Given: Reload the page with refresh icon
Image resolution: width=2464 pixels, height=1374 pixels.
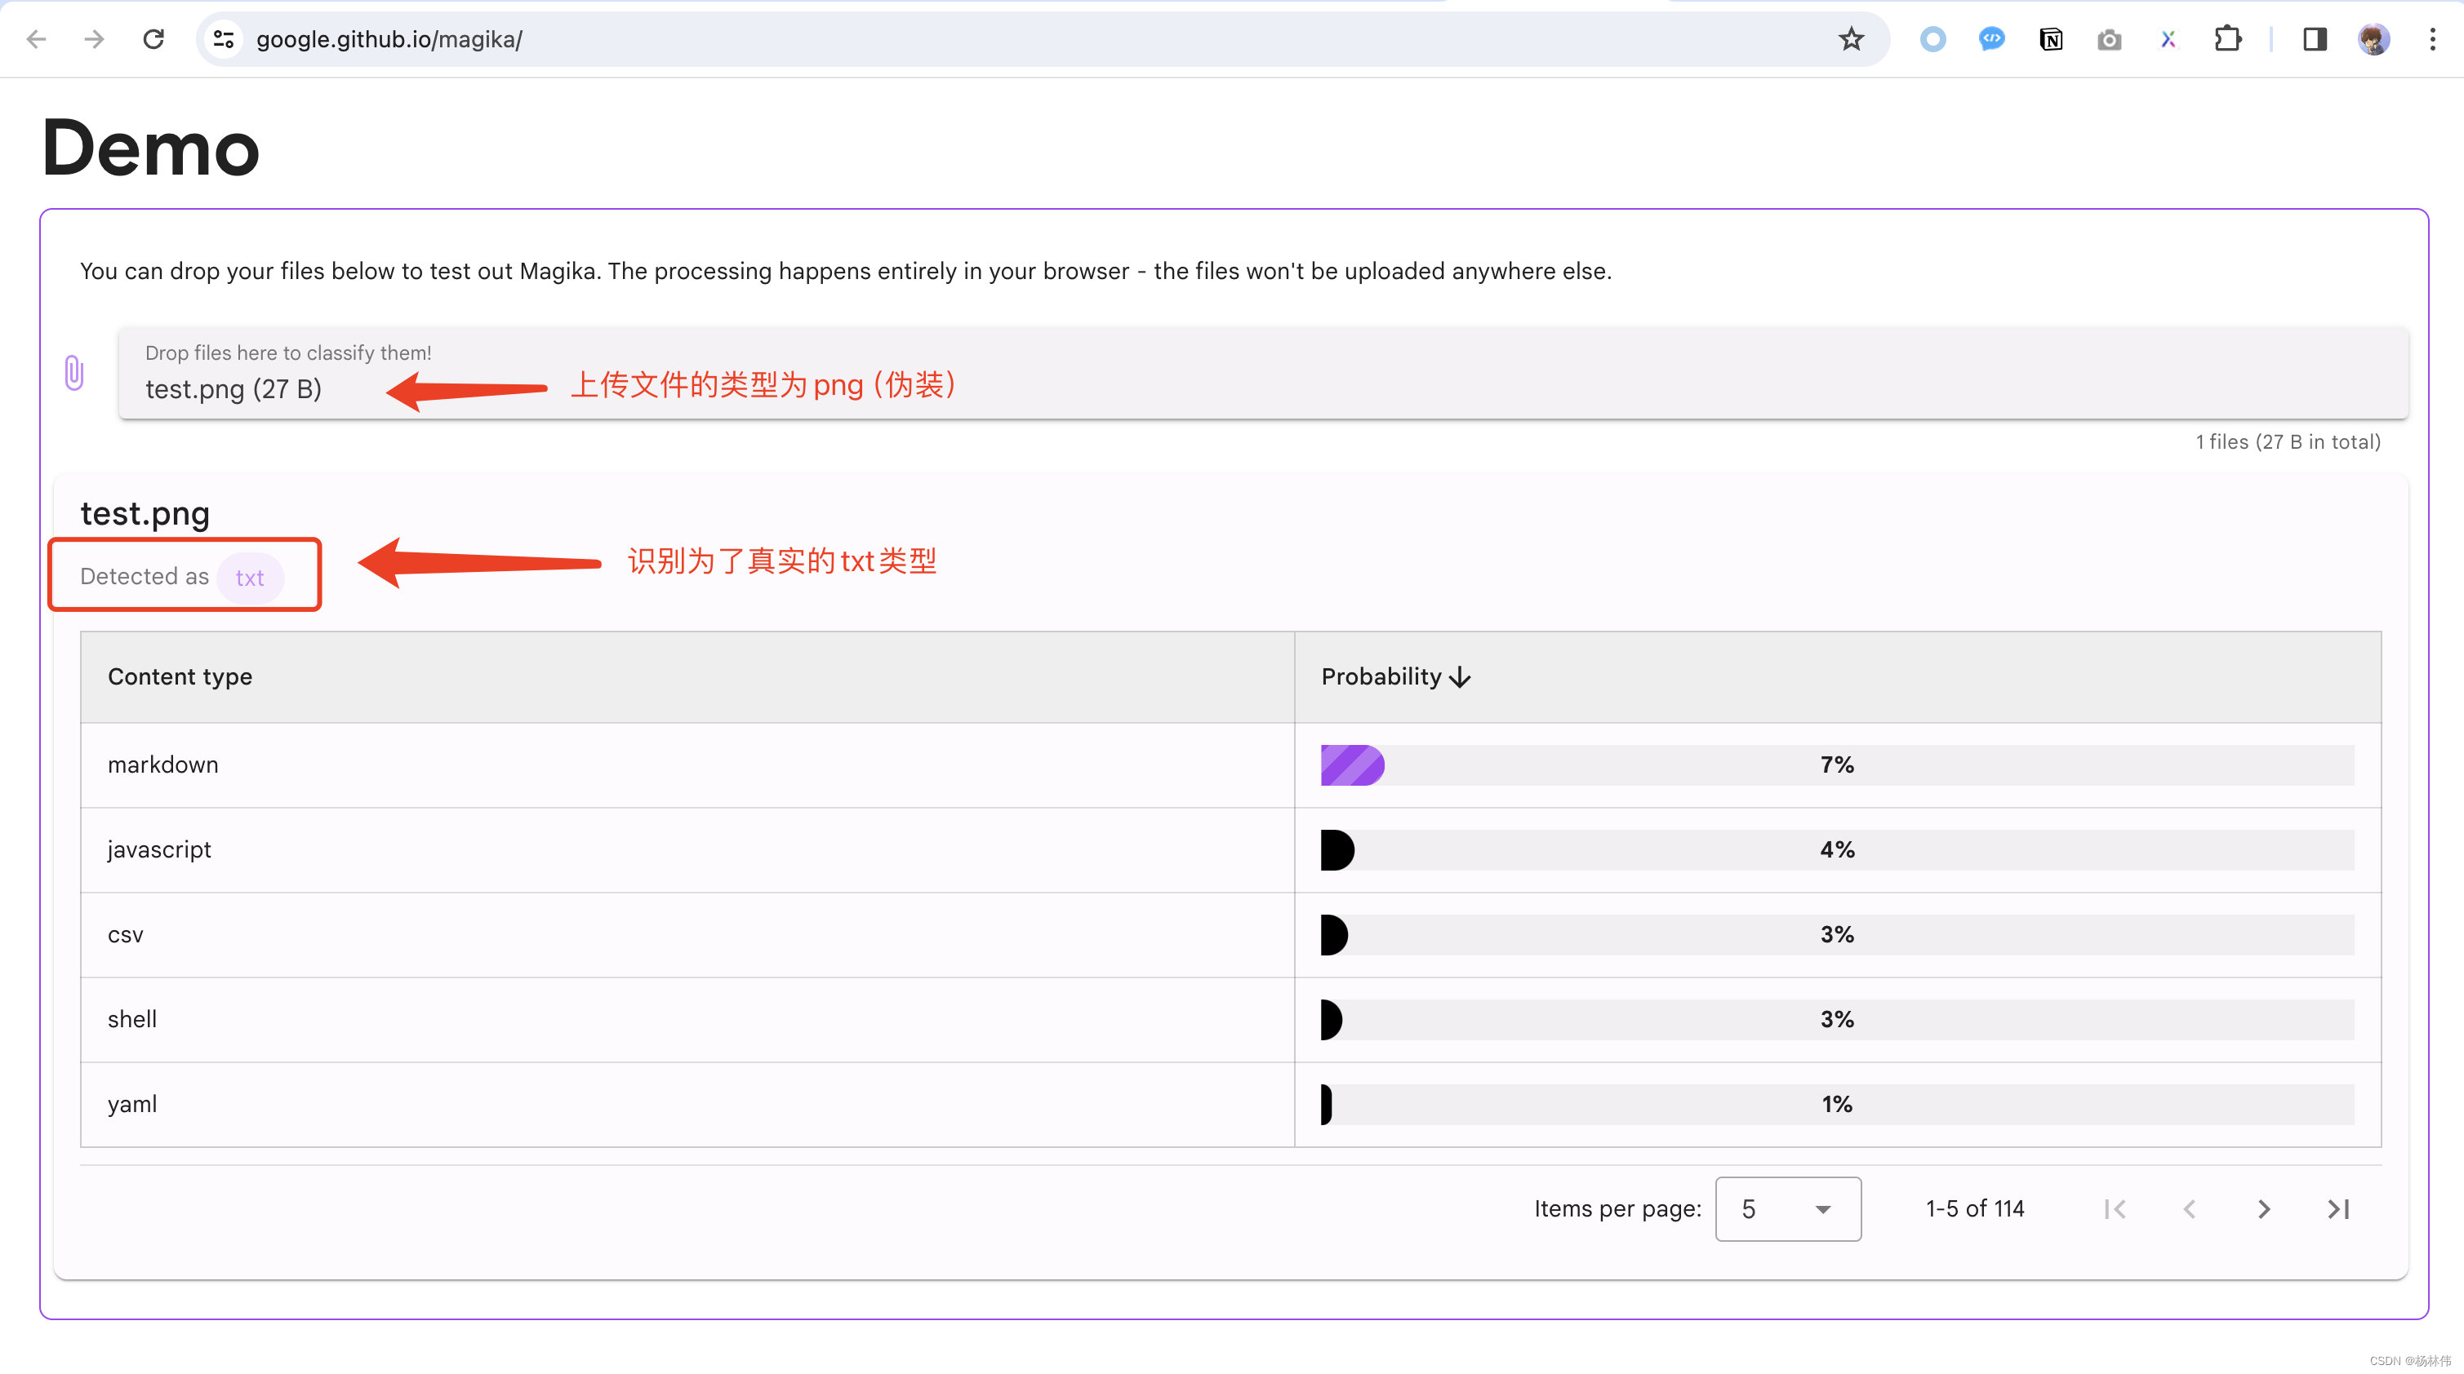Looking at the screenshot, I should pyautogui.click(x=153, y=39).
